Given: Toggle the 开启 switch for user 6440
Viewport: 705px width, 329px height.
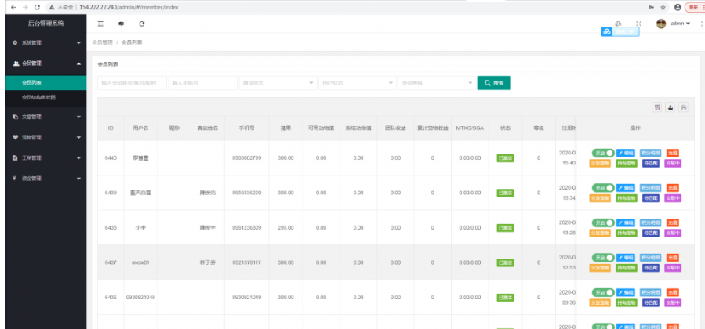Looking at the screenshot, I should pos(602,152).
